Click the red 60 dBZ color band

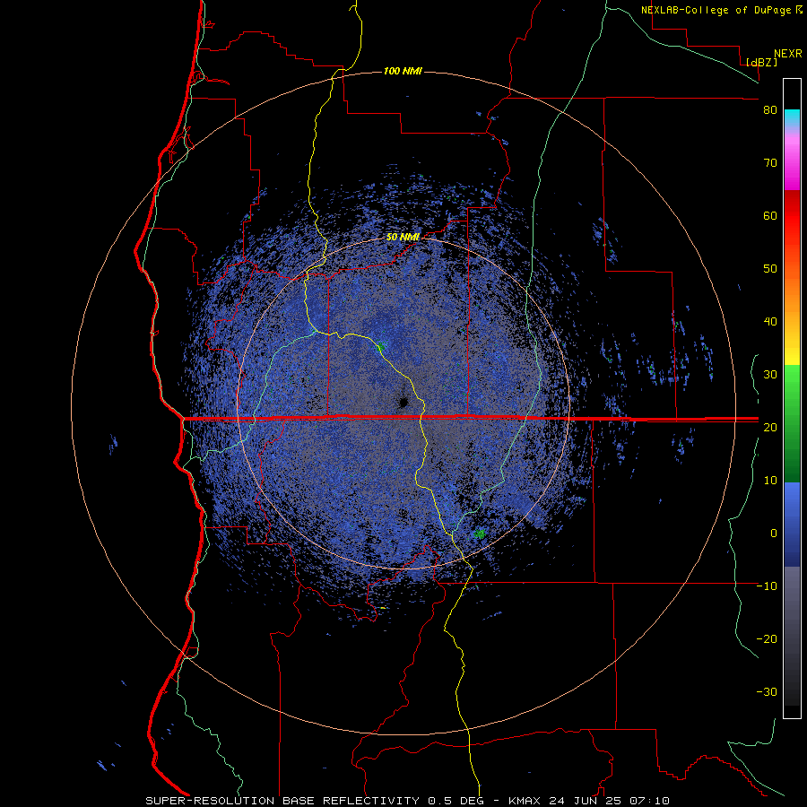pos(792,216)
